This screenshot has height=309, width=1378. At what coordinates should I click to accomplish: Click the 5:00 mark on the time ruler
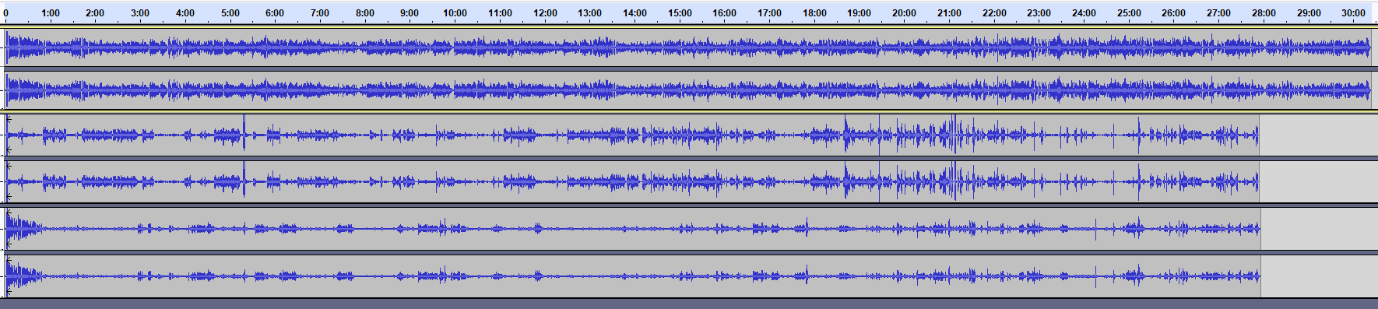(x=230, y=13)
